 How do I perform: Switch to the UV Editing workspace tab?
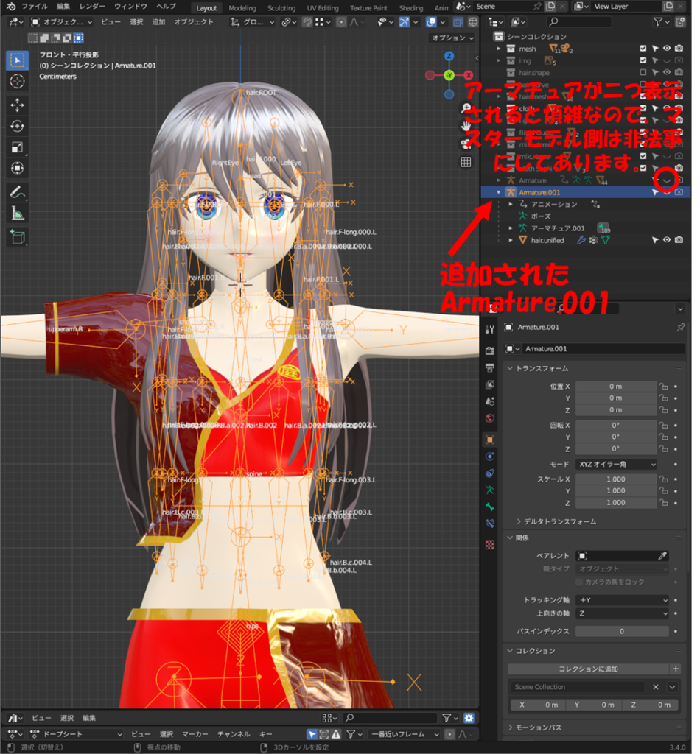pyautogui.click(x=323, y=8)
